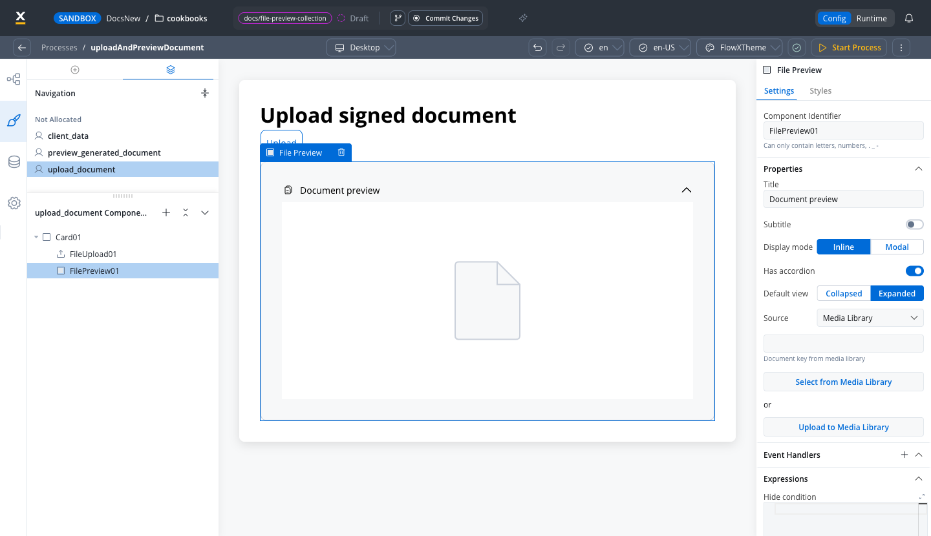Click Start Process

pyautogui.click(x=850, y=47)
